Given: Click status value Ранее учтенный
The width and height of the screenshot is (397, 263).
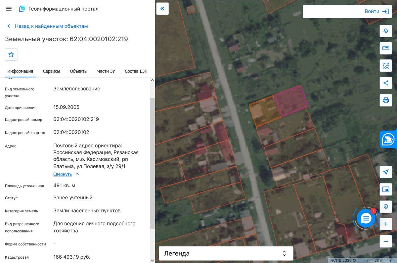Looking at the screenshot, I should pyautogui.click(x=73, y=198).
